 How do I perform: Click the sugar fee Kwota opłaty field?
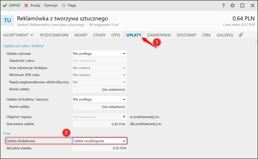100,89
